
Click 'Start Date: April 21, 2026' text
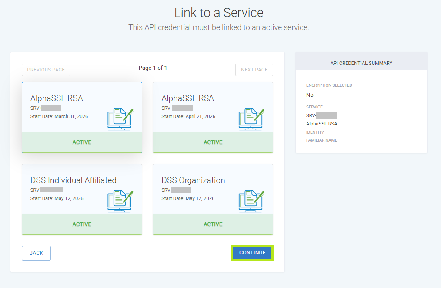pyautogui.click(x=188, y=116)
